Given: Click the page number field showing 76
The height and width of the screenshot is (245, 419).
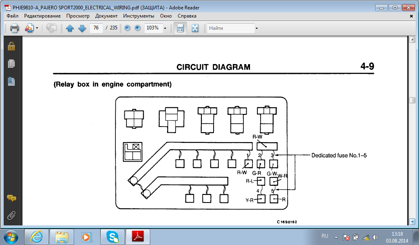Looking at the screenshot, I should pos(96,28).
